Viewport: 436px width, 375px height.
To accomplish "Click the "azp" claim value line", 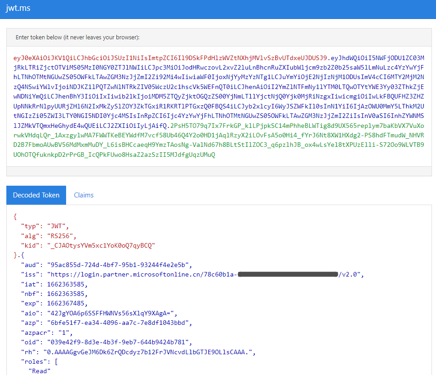I will [x=106, y=323].
